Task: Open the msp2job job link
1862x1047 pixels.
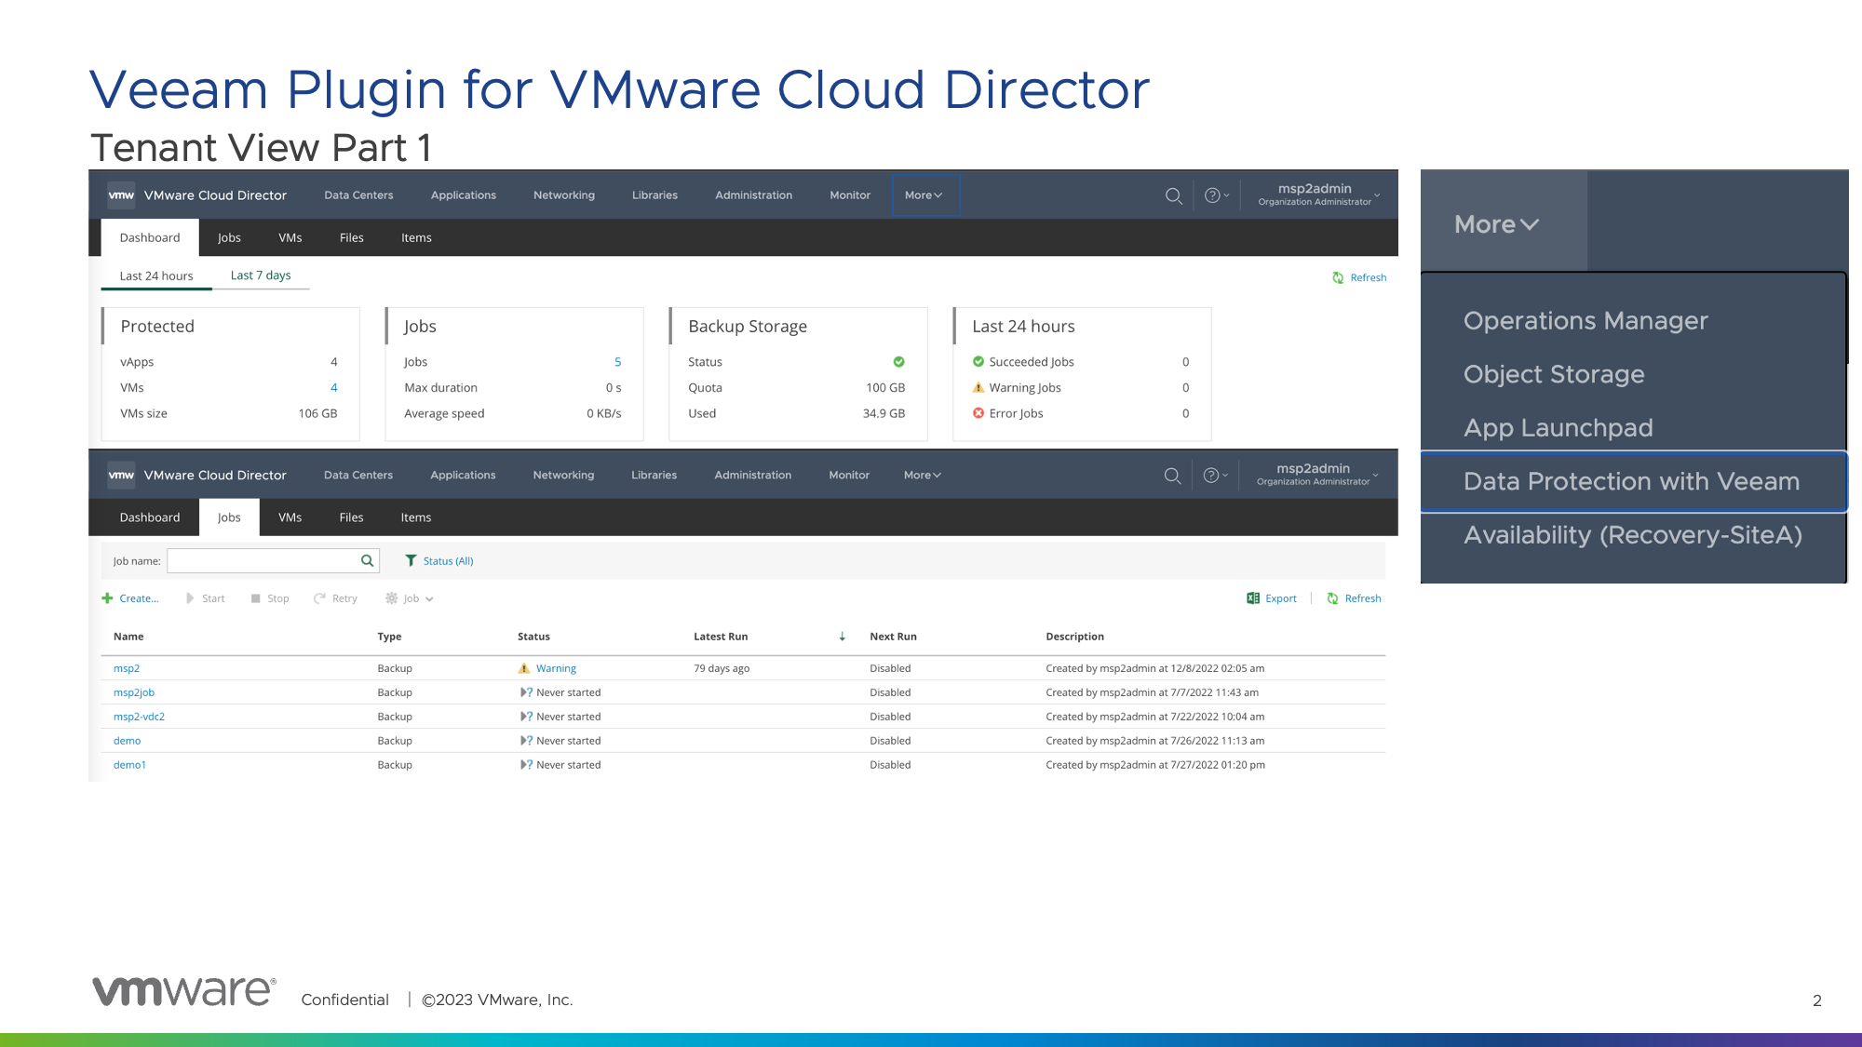Action: tap(134, 692)
